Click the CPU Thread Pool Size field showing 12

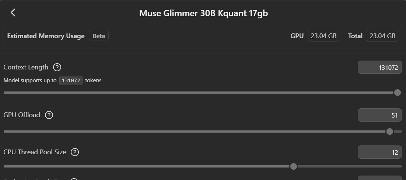pyautogui.click(x=379, y=152)
